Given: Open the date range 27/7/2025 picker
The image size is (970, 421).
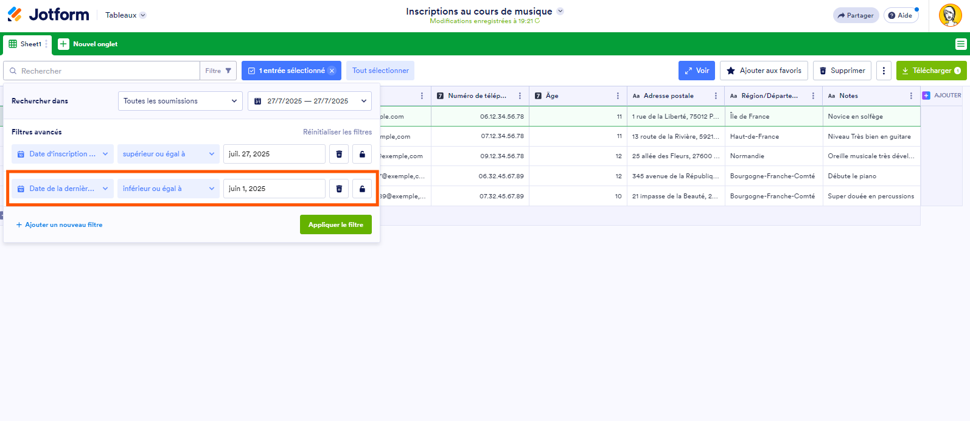Looking at the screenshot, I should (310, 101).
